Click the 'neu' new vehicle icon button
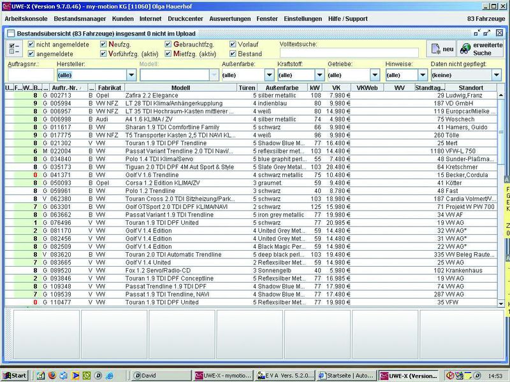 tap(442, 49)
